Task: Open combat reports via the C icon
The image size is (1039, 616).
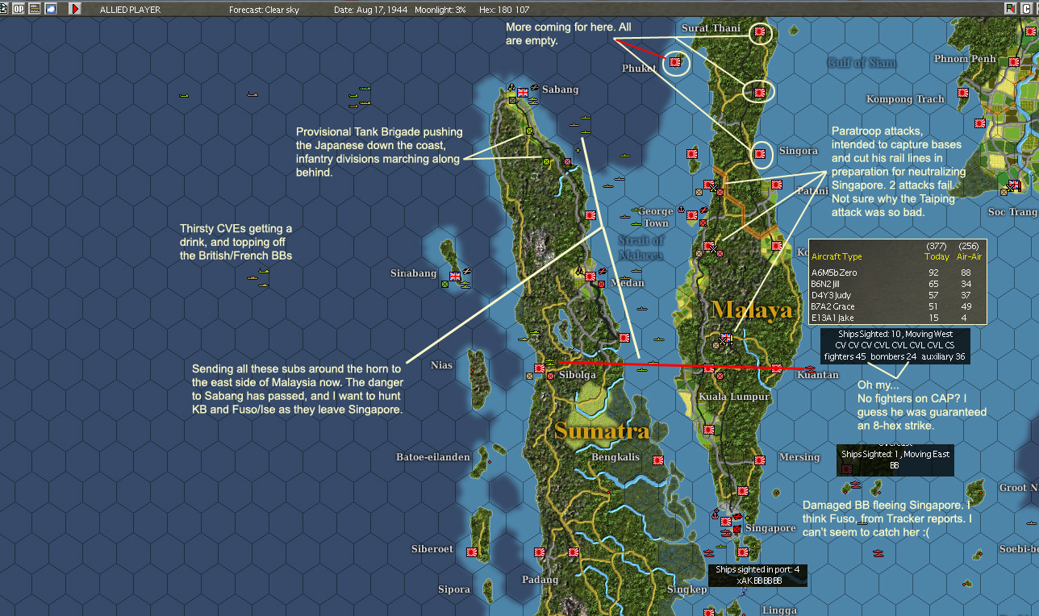Action: tap(1027, 8)
